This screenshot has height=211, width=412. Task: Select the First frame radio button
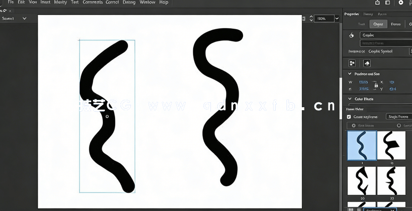[x=353, y=126]
